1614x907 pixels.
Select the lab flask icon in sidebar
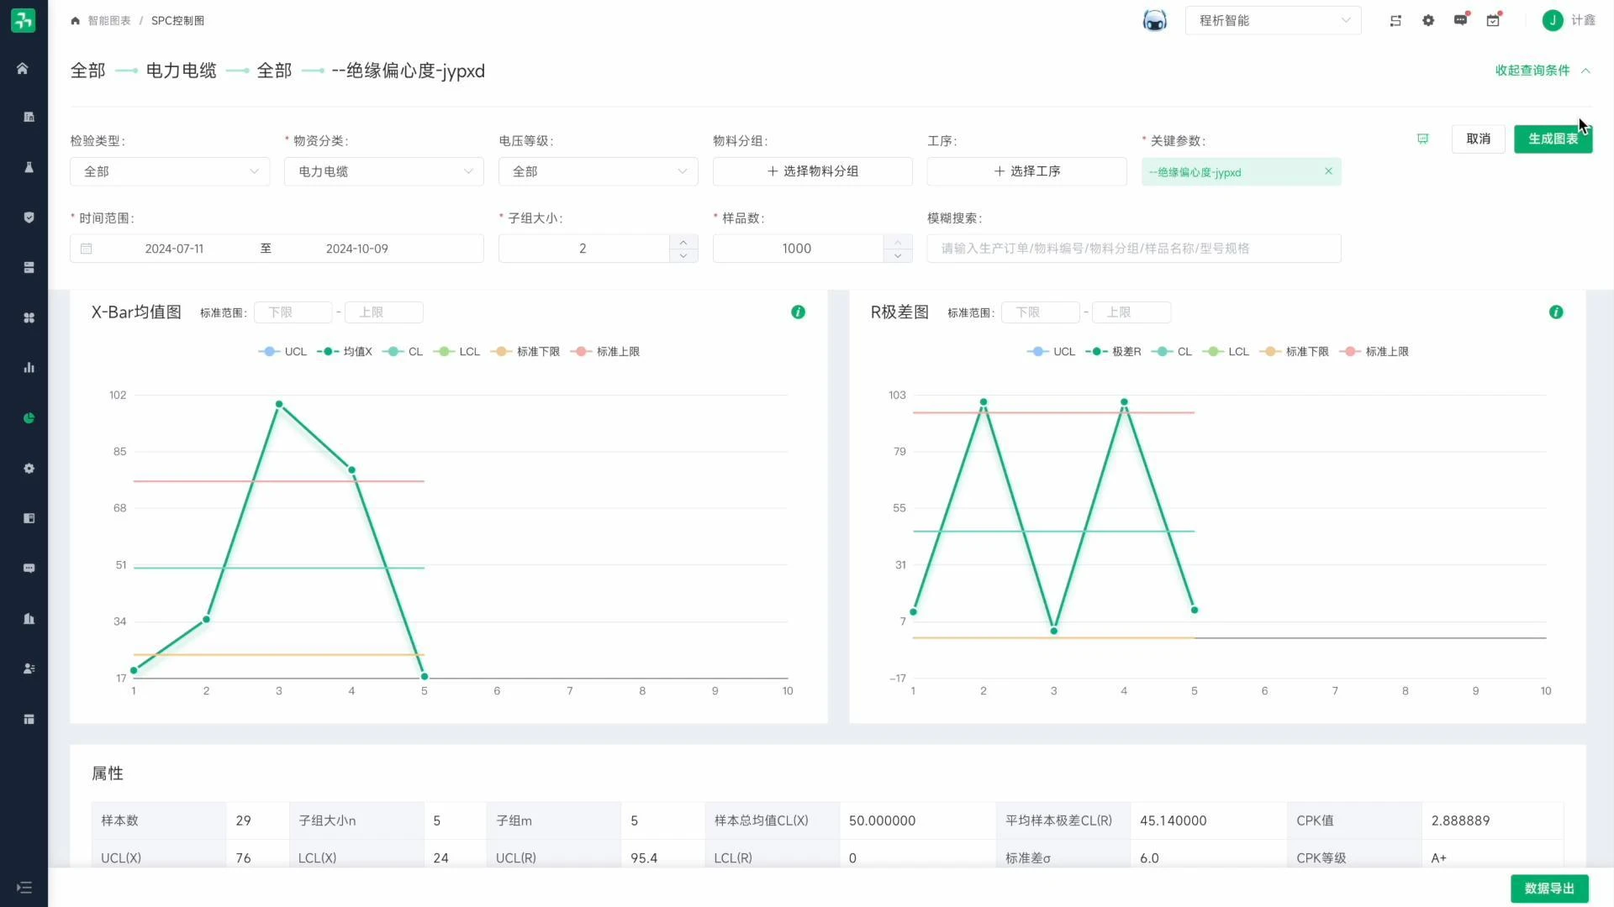28,167
